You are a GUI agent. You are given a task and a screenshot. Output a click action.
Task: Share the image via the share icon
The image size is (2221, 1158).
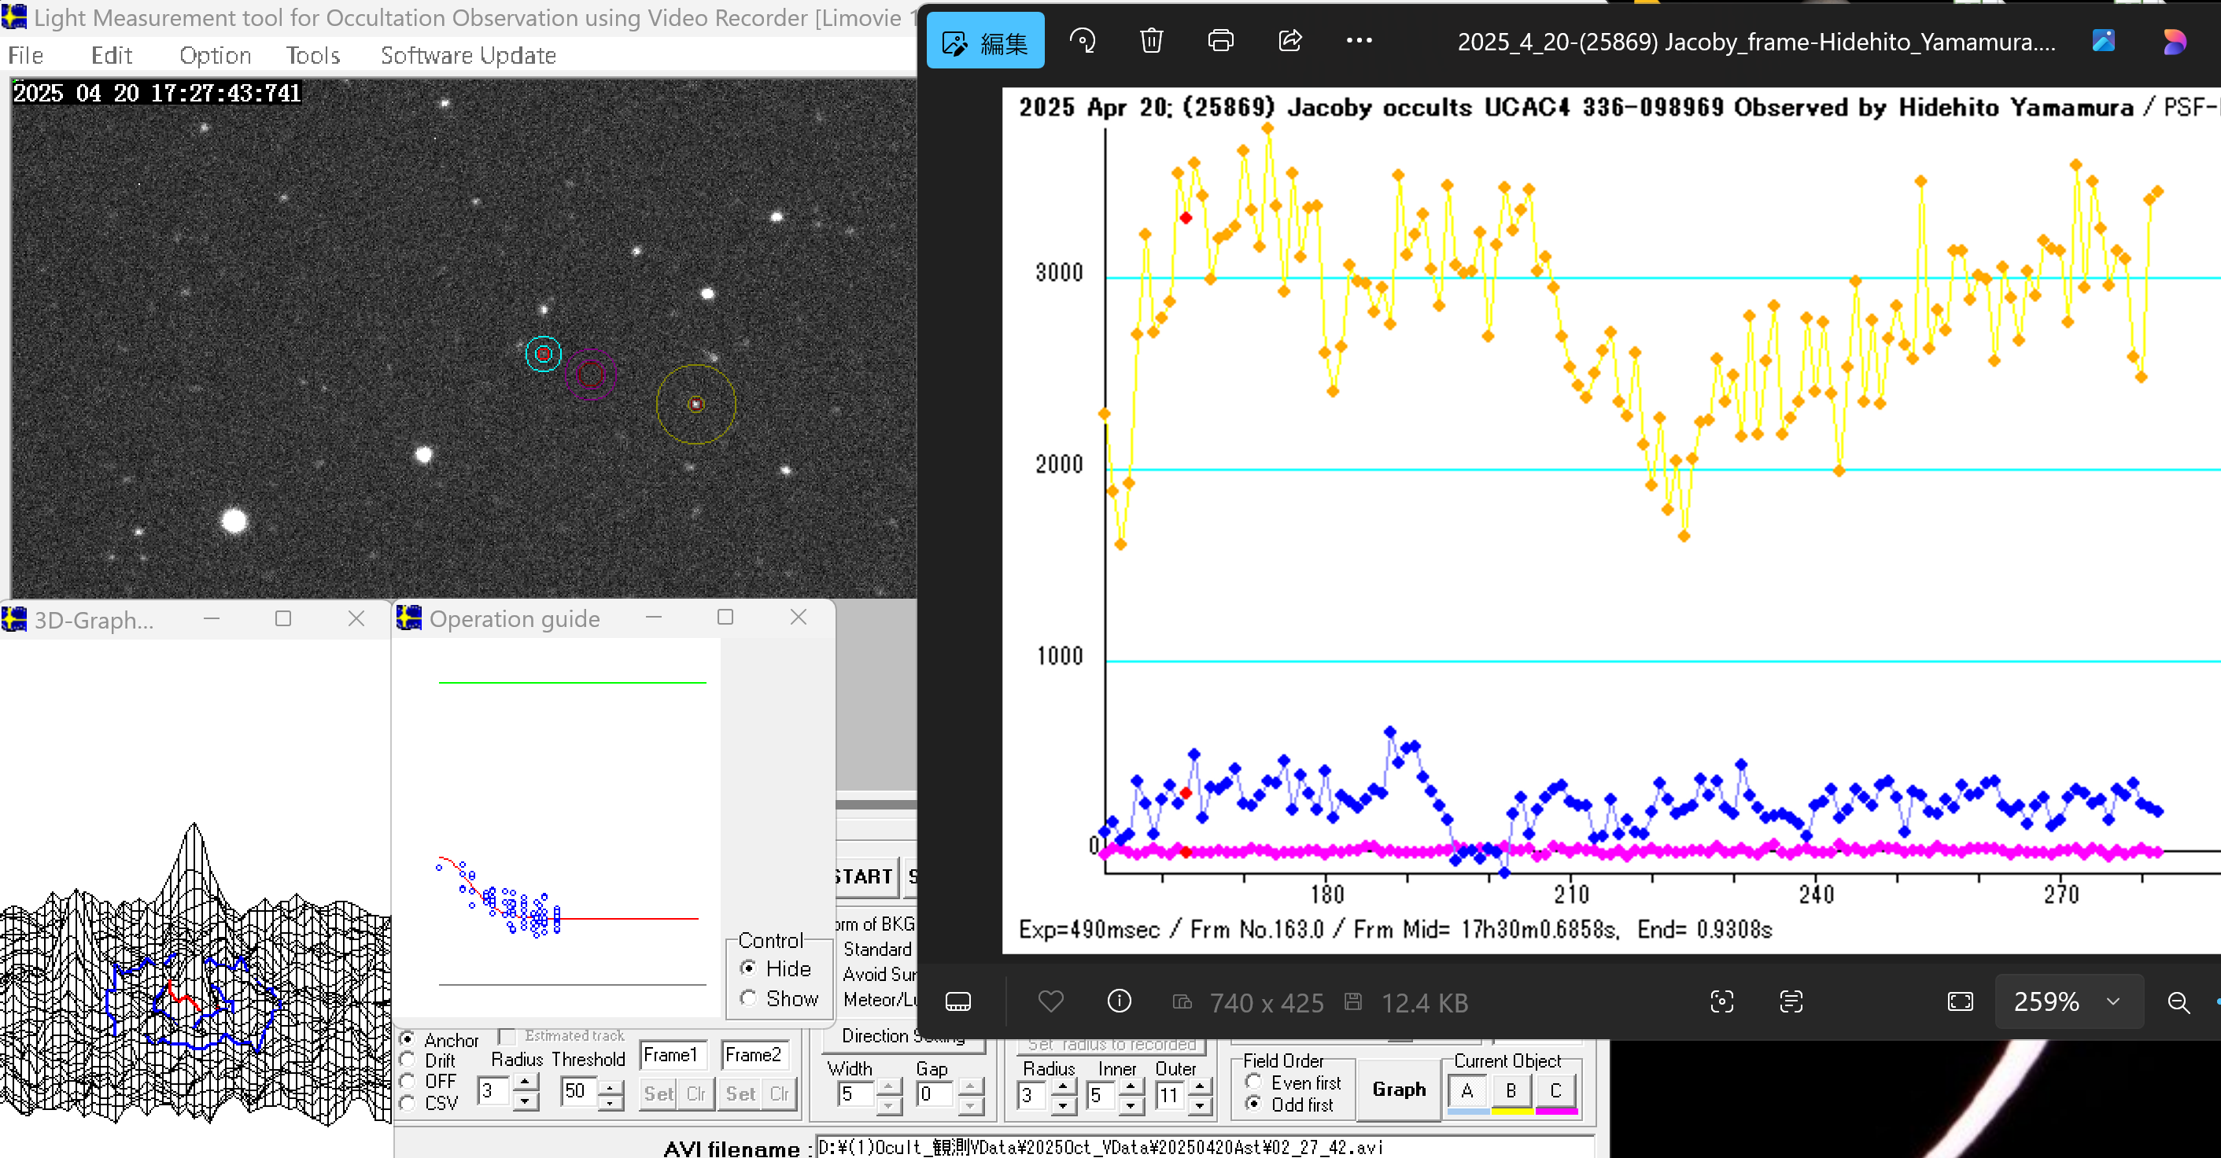(1289, 41)
